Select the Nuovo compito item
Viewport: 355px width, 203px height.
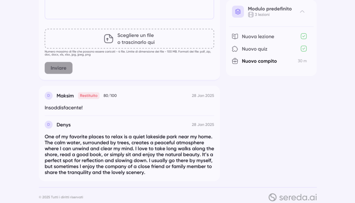tap(259, 61)
